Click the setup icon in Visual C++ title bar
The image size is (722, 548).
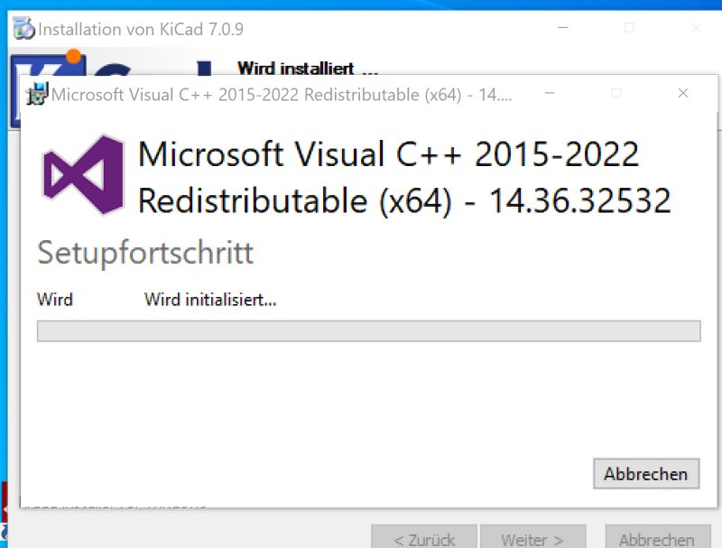37,94
